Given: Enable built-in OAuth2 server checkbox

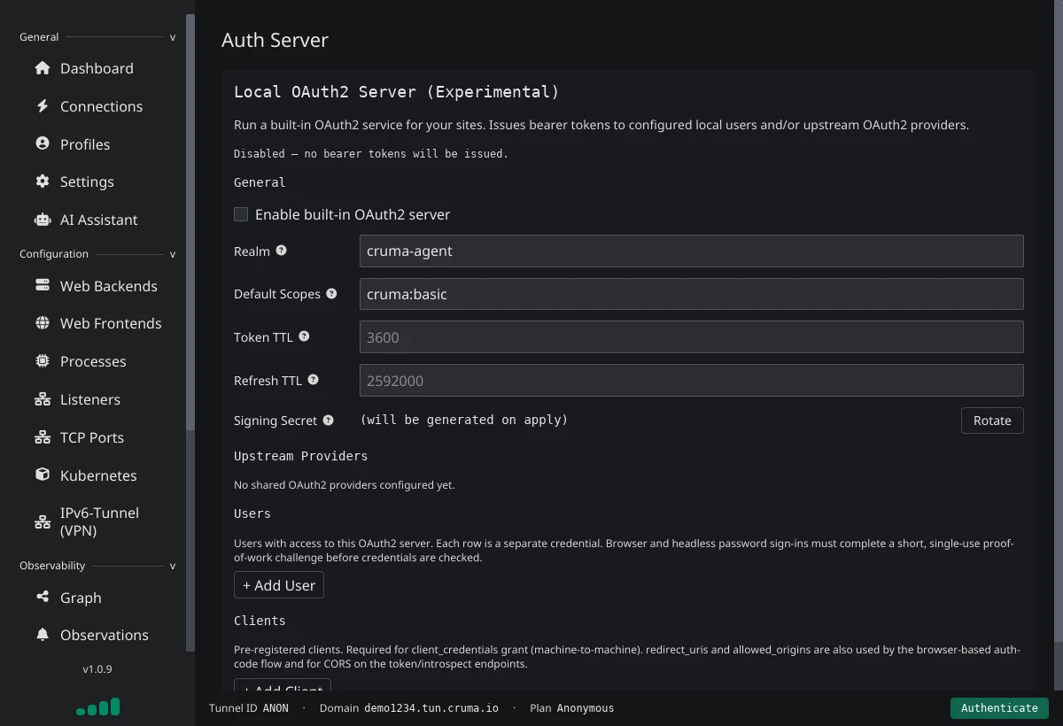Looking at the screenshot, I should pyautogui.click(x=241, y=214).
